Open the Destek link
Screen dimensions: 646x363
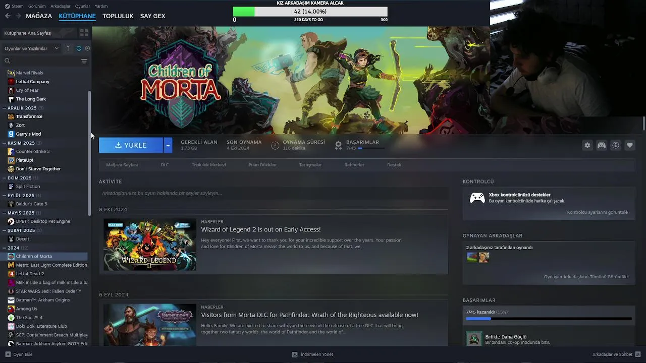[394, 165]
